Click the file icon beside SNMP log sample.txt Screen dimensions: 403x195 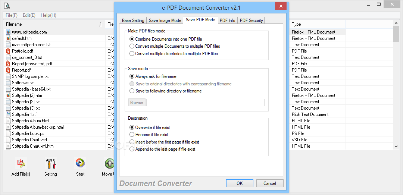pyautogui.click(x=8, y=76)
